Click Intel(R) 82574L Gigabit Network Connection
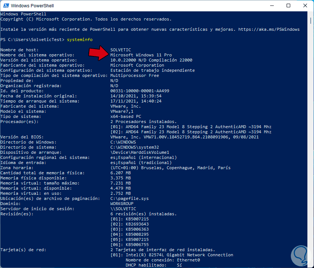314x268 pixels. click(x=179, y=255)
